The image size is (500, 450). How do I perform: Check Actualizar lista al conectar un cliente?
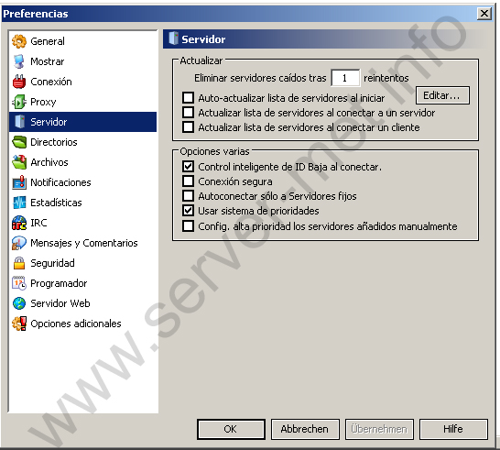188,126
